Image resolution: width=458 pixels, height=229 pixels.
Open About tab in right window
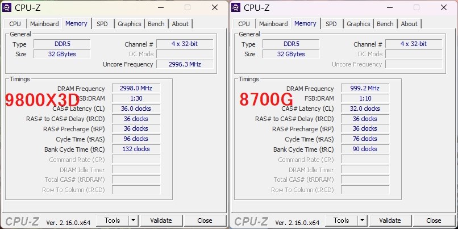pyautogui.click(x=409, y=24)
